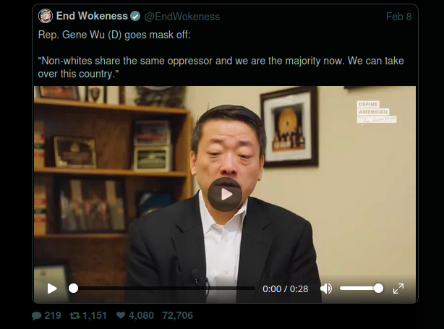Viewport: 444px width, 329px height.
Task: Click the volume slider knob
Action: click(378, 289)
